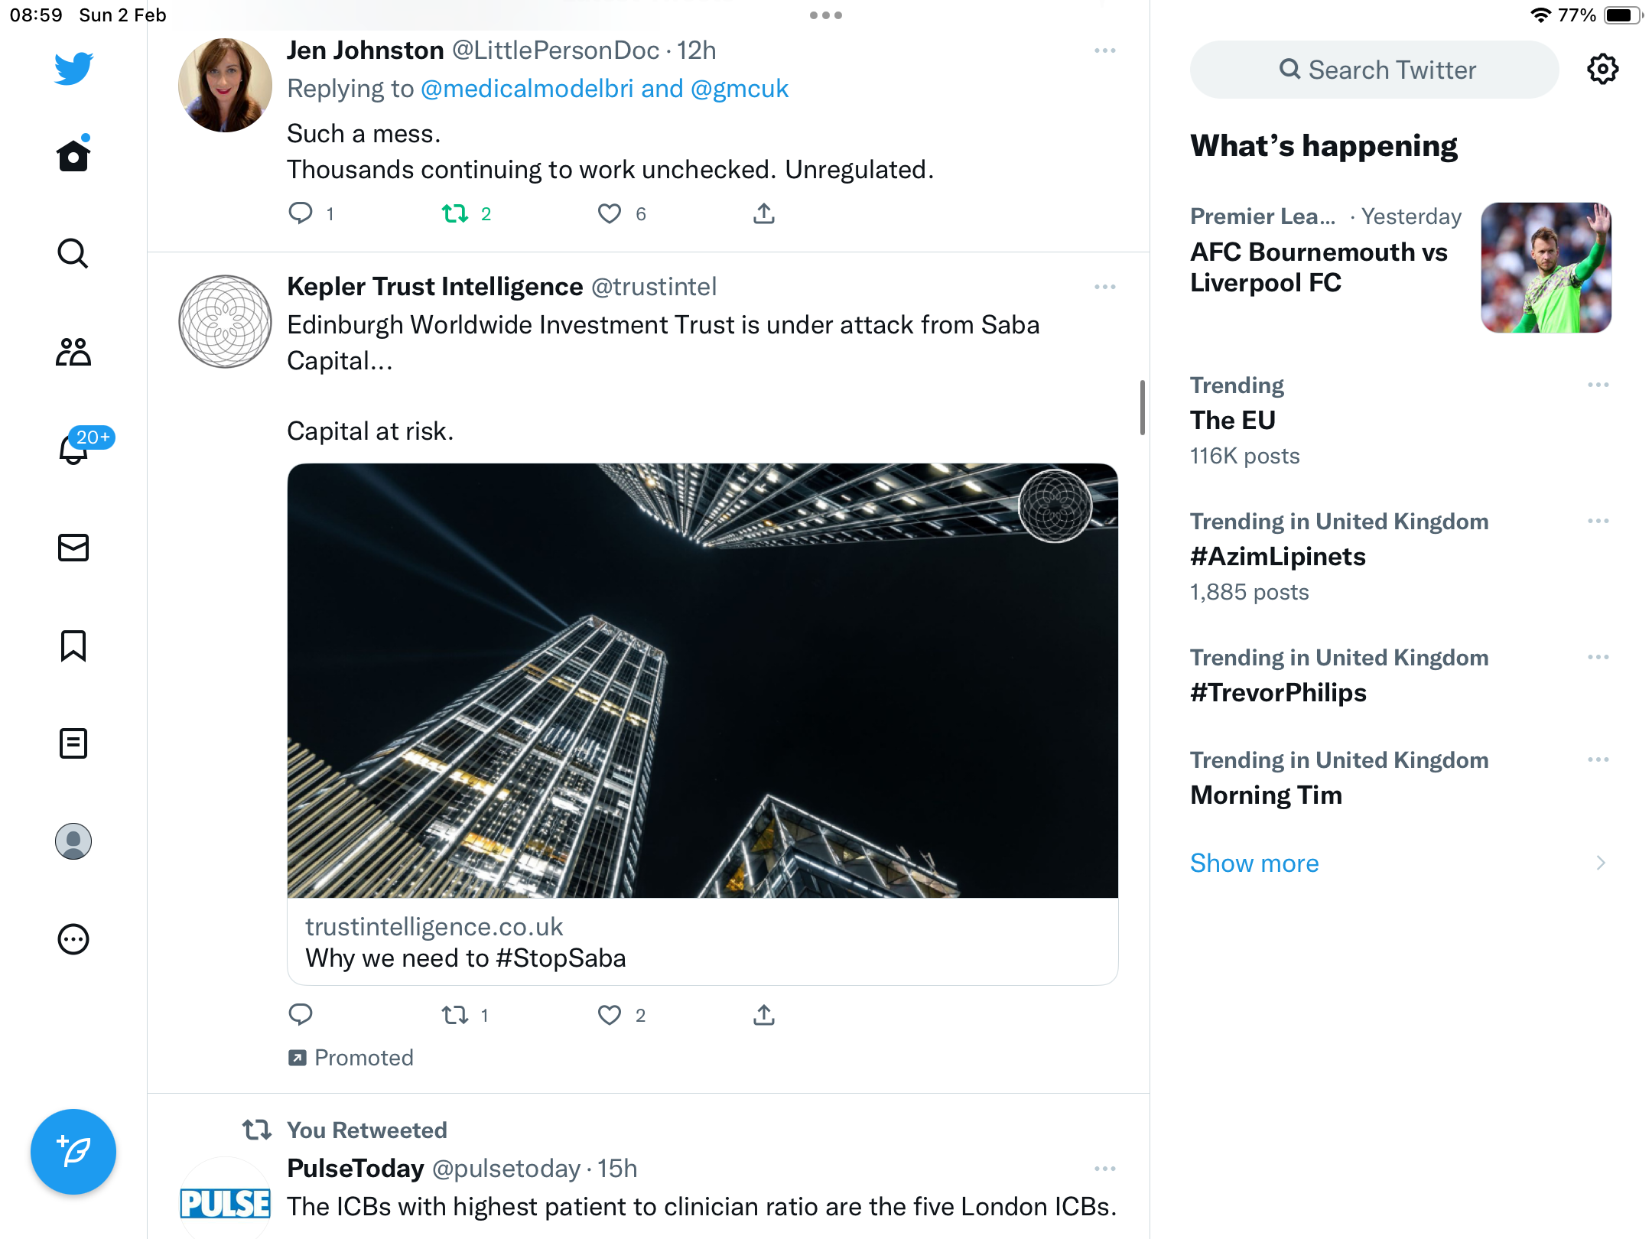
Task: Open more options for #TrevorPhilips trend
Action: click(1598, 657)
